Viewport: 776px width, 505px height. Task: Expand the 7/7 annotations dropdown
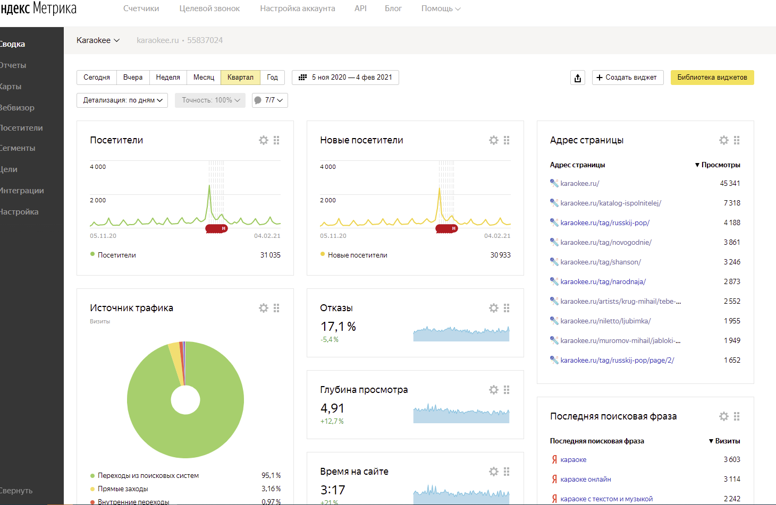point(269,100)
